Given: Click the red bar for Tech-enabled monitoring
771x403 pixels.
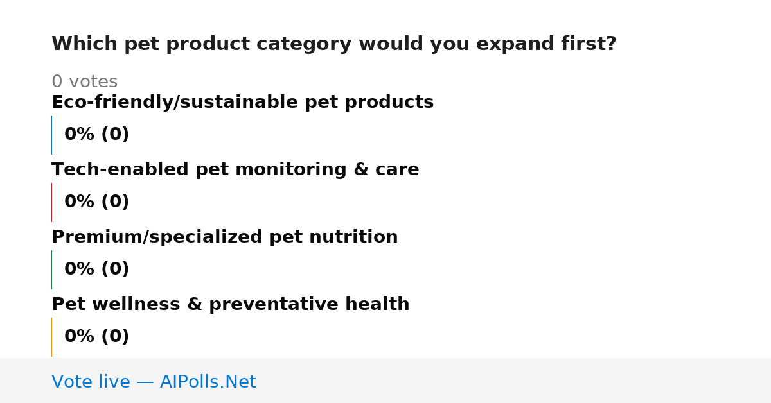Looking at the screenshot, I should pos(51,202).
